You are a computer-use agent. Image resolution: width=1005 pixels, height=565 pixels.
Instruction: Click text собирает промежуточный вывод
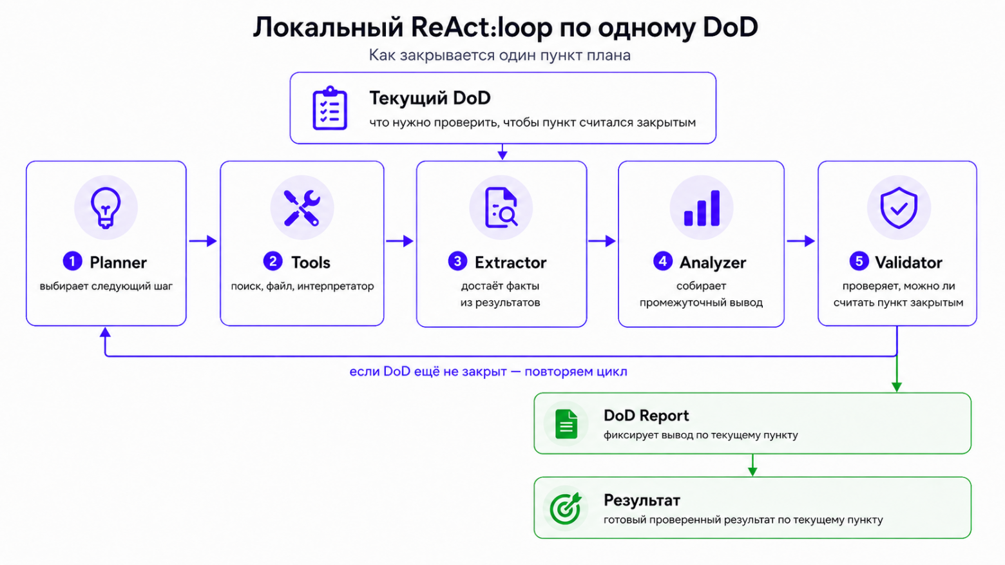pos(701,294)
